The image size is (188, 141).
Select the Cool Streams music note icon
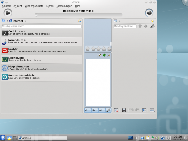point(5,33)
